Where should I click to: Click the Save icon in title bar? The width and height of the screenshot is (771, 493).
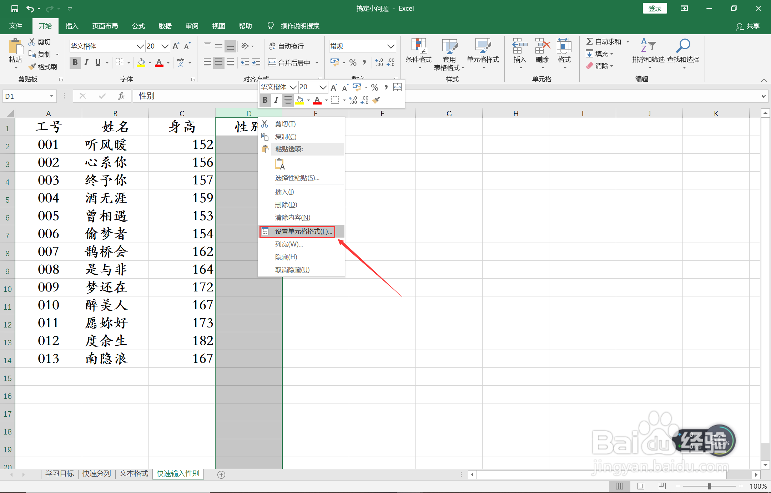click(x=14, y=9)
